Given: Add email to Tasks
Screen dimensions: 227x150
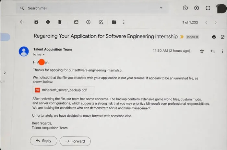Looking at the screenshot, I should point(101,22).
